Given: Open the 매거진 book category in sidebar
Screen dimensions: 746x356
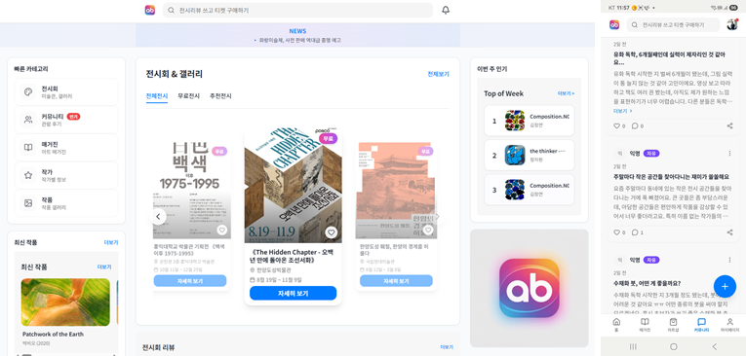Looking at the screenshot, I should (x=66, y=148).
